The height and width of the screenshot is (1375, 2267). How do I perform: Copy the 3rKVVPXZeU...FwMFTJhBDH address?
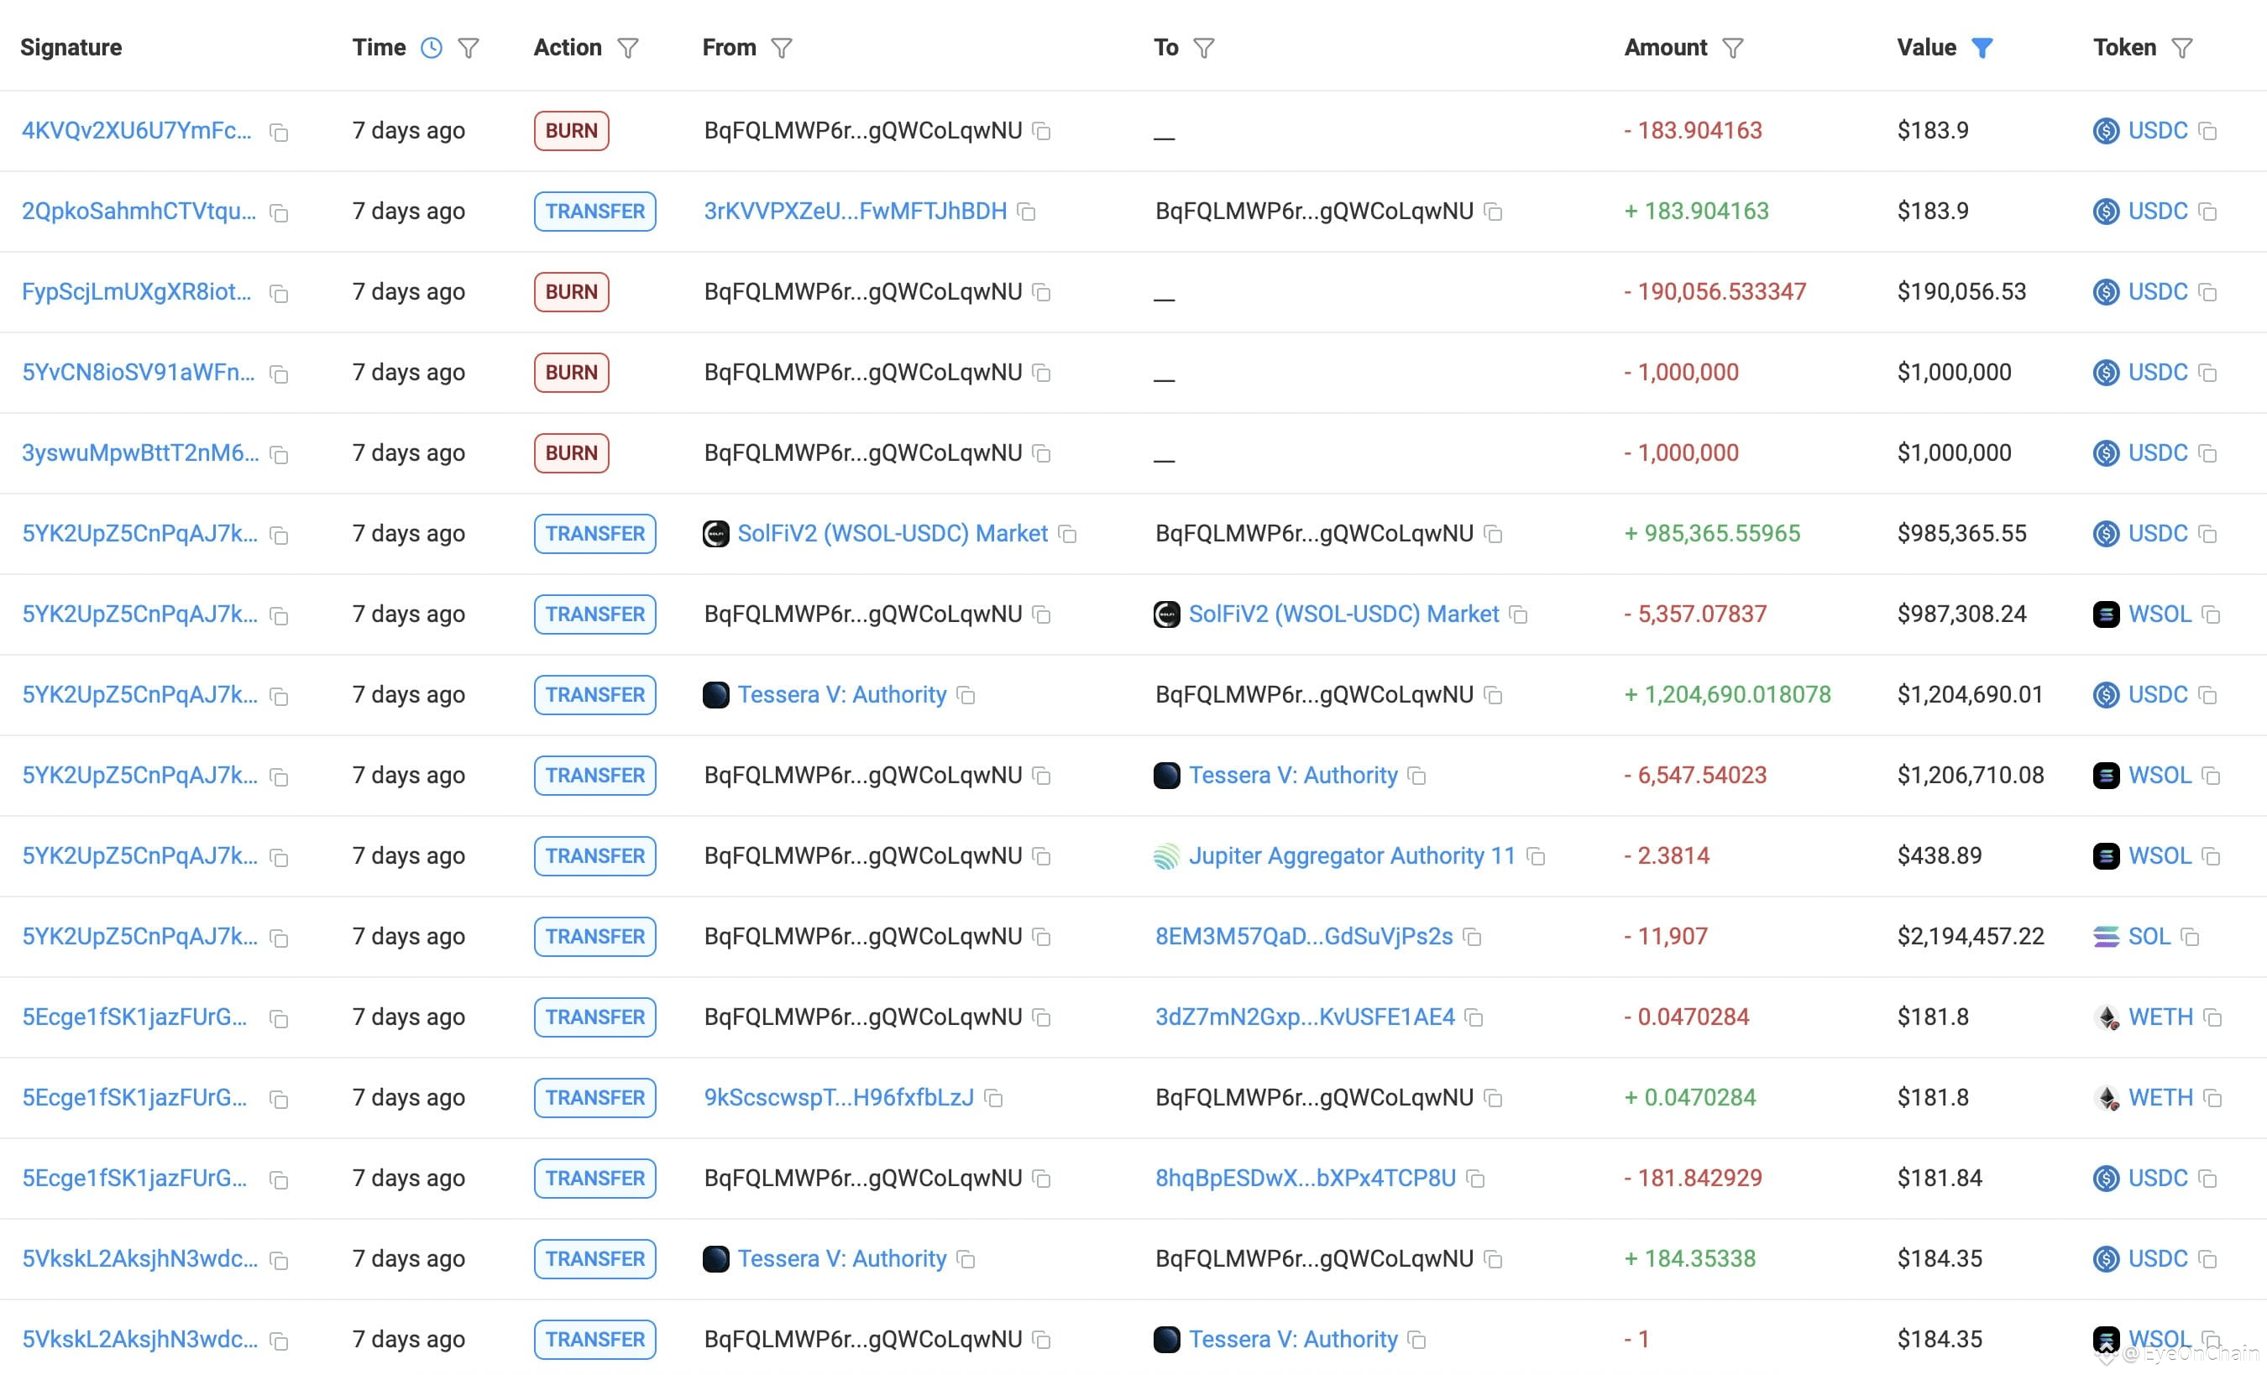click(1027, 212)
